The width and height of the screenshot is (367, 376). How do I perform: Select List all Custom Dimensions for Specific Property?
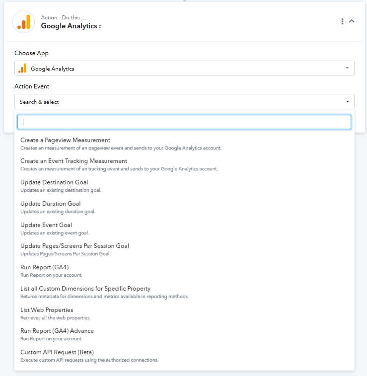tap(184, 292)
